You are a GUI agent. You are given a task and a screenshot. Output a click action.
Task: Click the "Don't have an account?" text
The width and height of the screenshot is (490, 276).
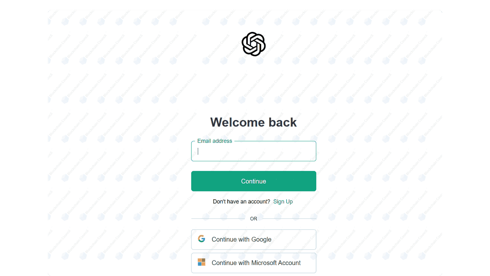click(241, 202)
